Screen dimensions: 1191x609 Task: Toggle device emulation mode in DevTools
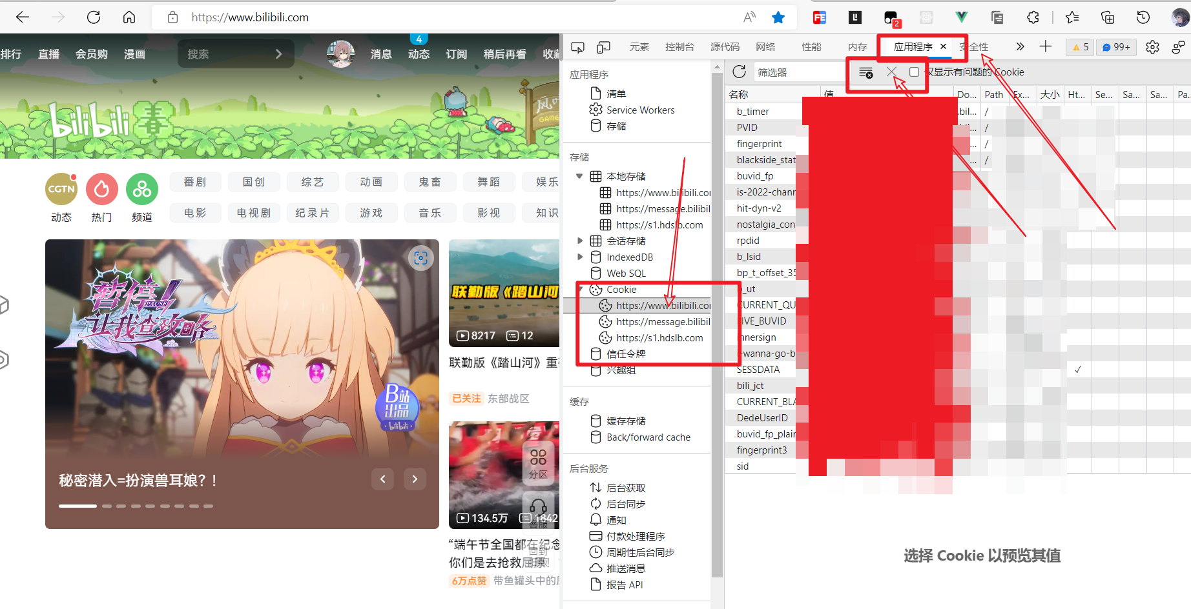click(603, 46)
